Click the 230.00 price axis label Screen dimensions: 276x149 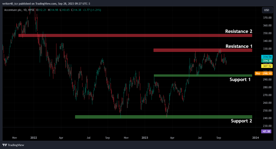[x=267, y=126]
